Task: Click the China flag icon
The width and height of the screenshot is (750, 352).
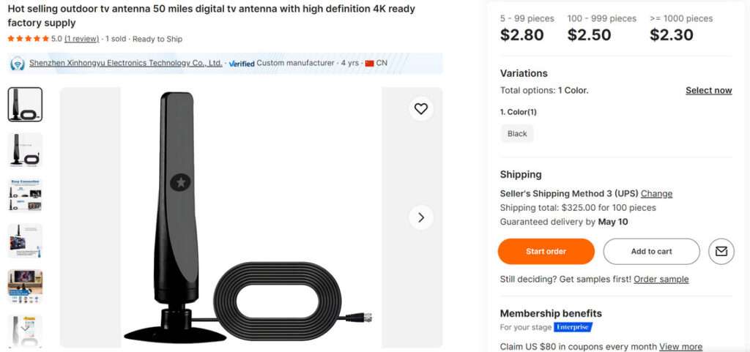Action: [x=369, y=64]
